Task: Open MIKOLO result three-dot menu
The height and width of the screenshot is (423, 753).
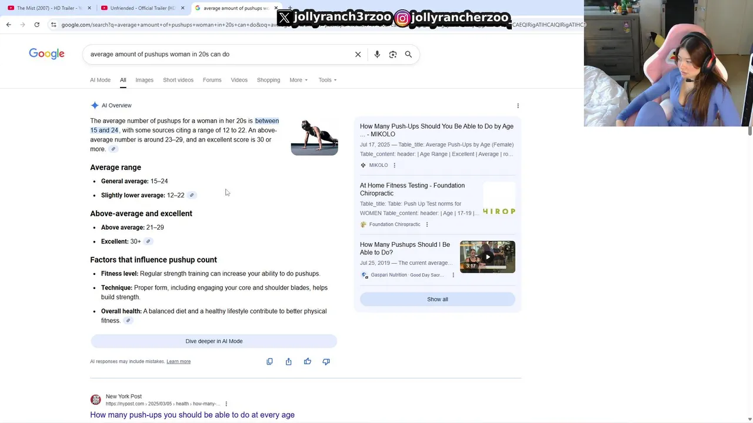Action: [x=394, y=165]
